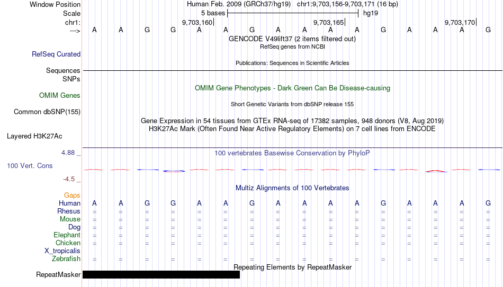The image size is (503, 287).
Task: Click the 4.88 PhyloP upper value
Action: click(68, 153)
